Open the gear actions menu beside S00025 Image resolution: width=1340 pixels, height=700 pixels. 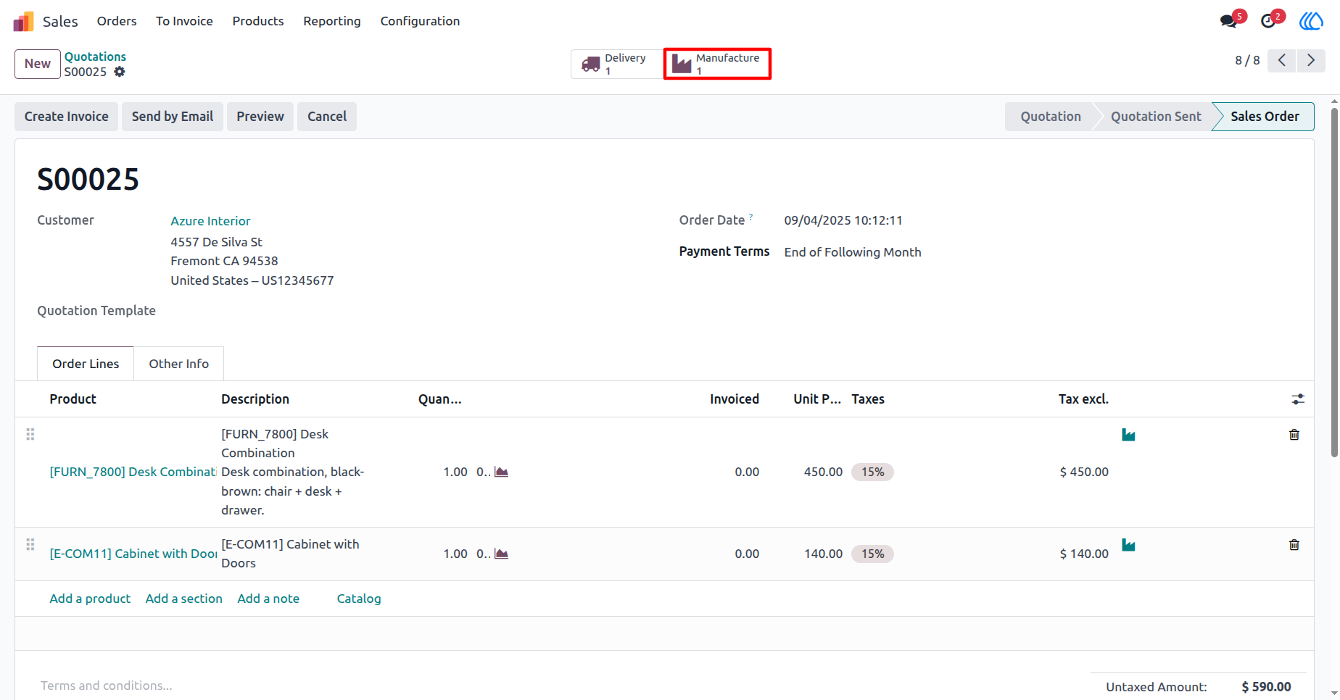point(120,72)
